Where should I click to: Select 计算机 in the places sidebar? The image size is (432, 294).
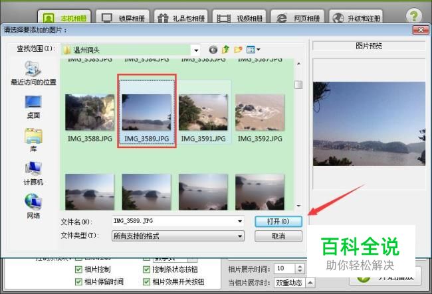click(x=33, y=173)
